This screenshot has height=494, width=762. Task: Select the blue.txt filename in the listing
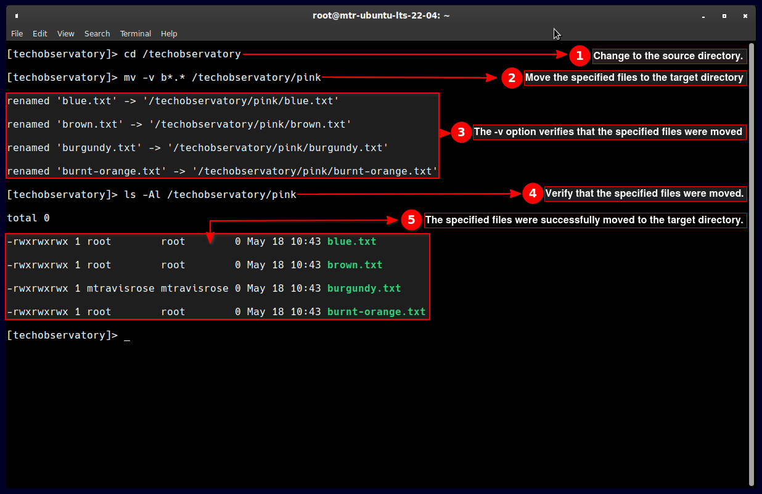(x=351, y=241)
